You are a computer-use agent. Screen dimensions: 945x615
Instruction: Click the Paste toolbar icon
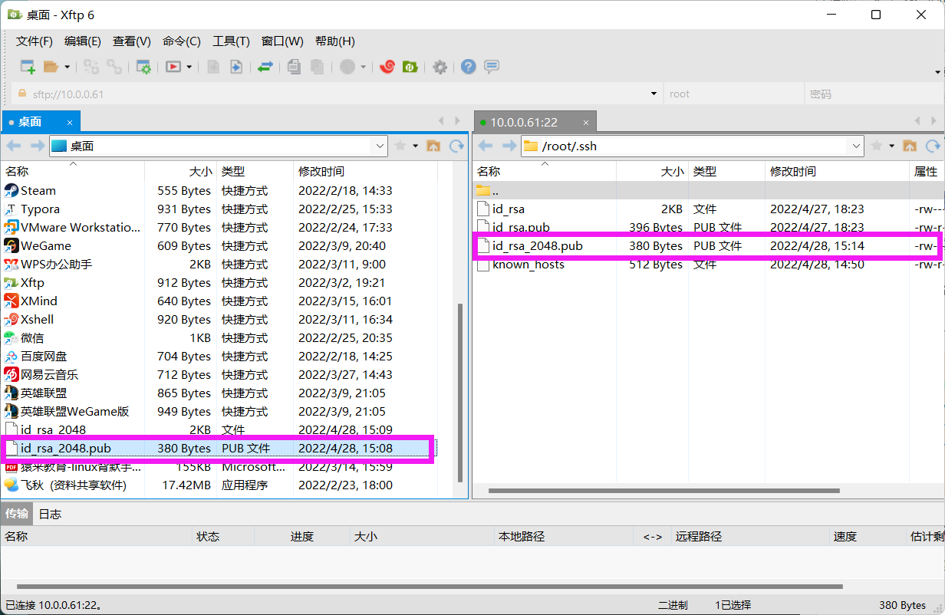click(x=317, y=67)
